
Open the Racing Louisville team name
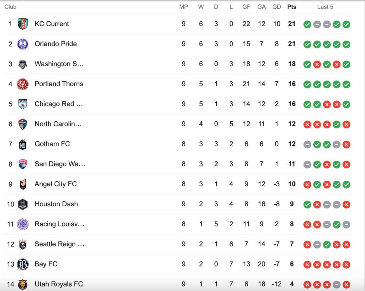click(x=59, y=224)
